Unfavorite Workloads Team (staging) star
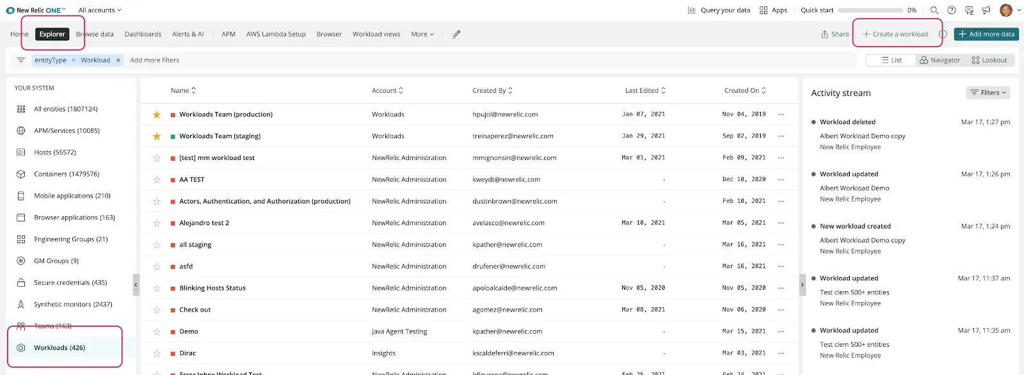Screen dimensions: 1024x375 tap(156, 136)
